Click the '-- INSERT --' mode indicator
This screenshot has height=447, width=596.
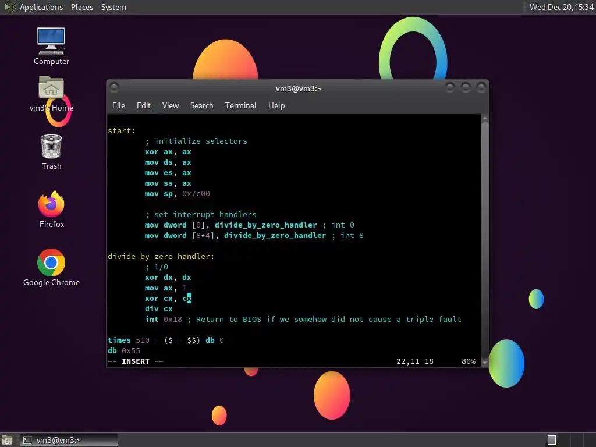click(135, 361)
